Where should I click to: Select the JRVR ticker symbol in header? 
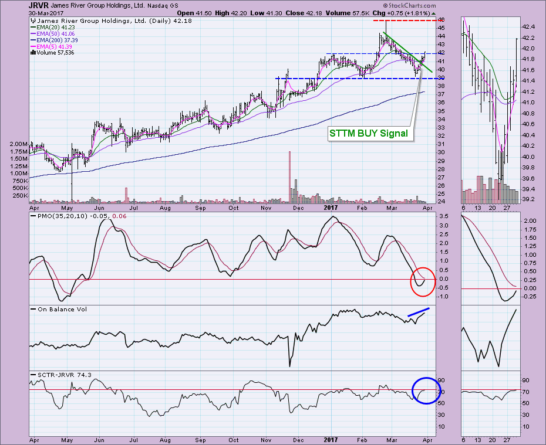(x=39, y=5)
